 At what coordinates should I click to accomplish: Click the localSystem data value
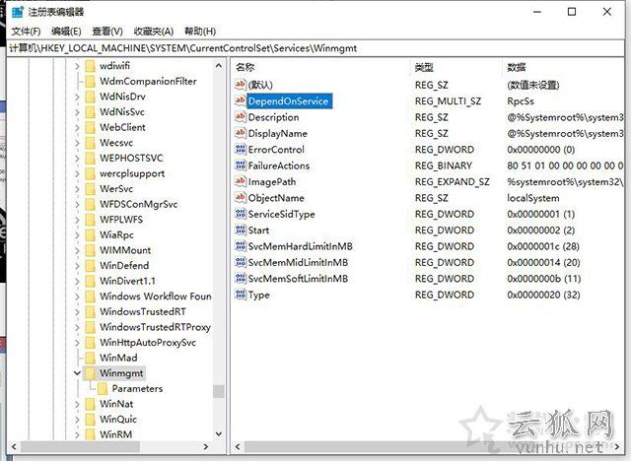[532, 198]
